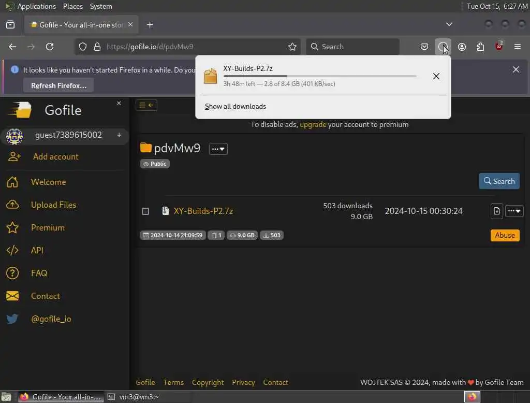Click the padlock site info icon
Image resolution: width=530 pixels, height=403 pixels.
pyautogui.click(x=97, y=47)
